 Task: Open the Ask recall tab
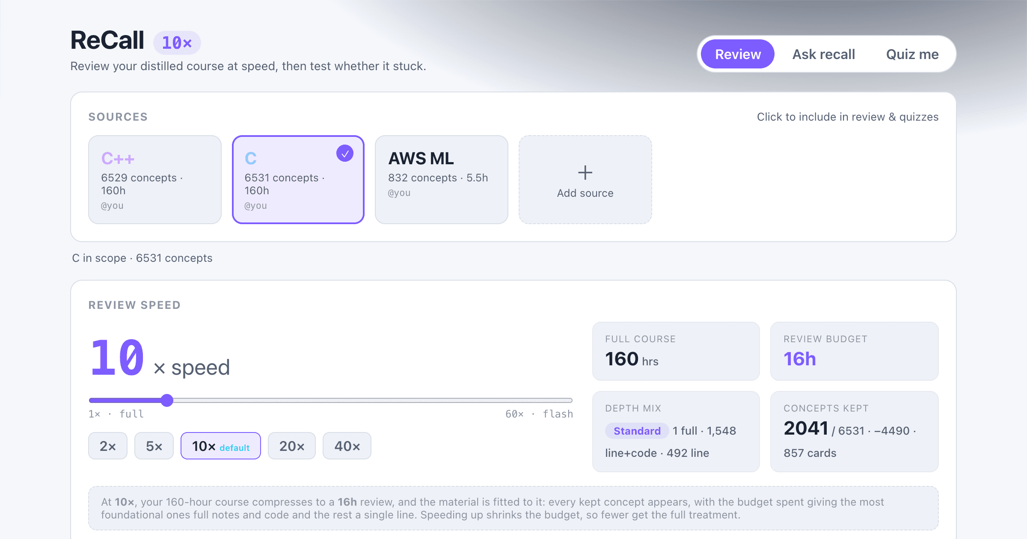click(x=824, y=54)
